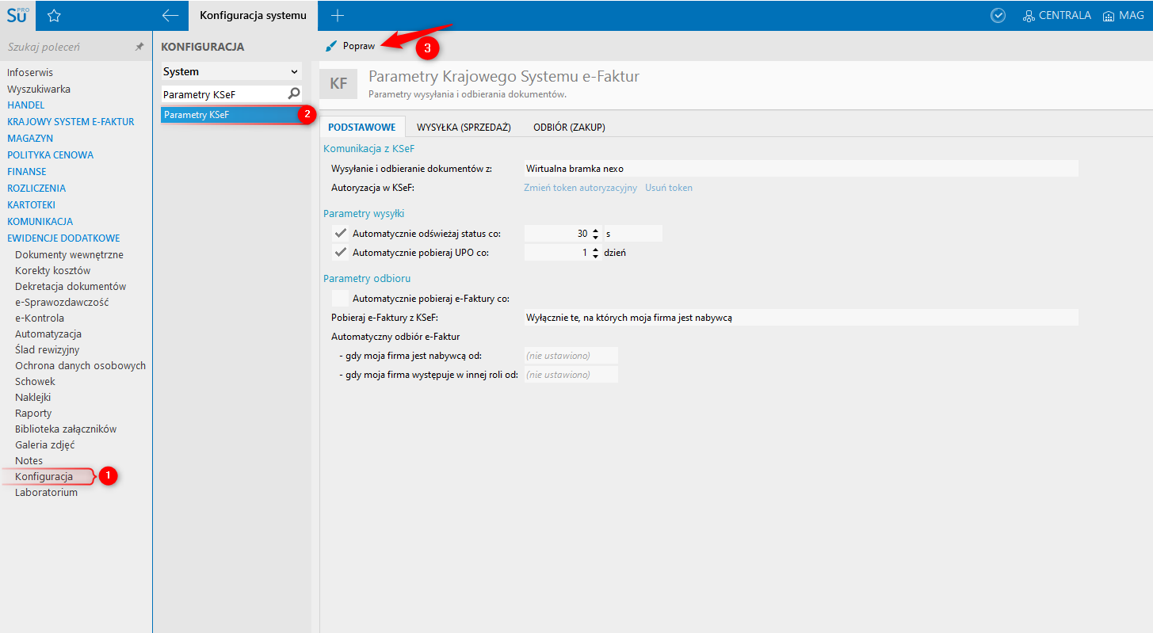Open KRAJOWY SYSTEM E-FAKTUR module
Viewport: 1153px width, 633px height.
tap(71, 121)
